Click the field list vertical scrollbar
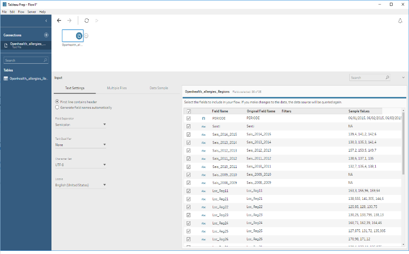This screenshot has width=409, height=254. (403, 143)
